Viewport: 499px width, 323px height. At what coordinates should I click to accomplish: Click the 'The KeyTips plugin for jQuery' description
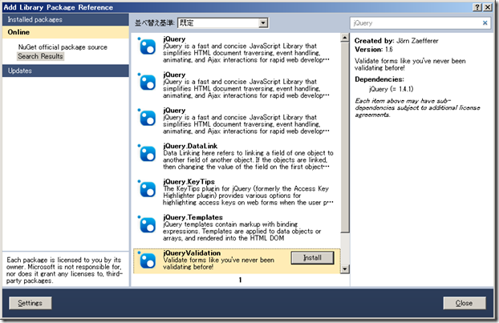[248, 196]
